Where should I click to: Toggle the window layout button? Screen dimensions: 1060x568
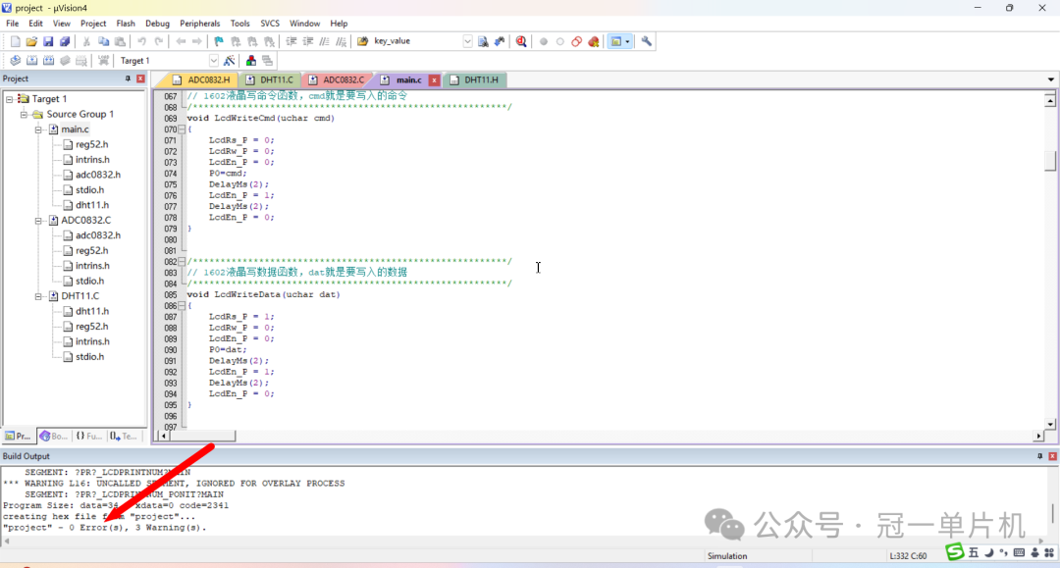pos(615,41)
